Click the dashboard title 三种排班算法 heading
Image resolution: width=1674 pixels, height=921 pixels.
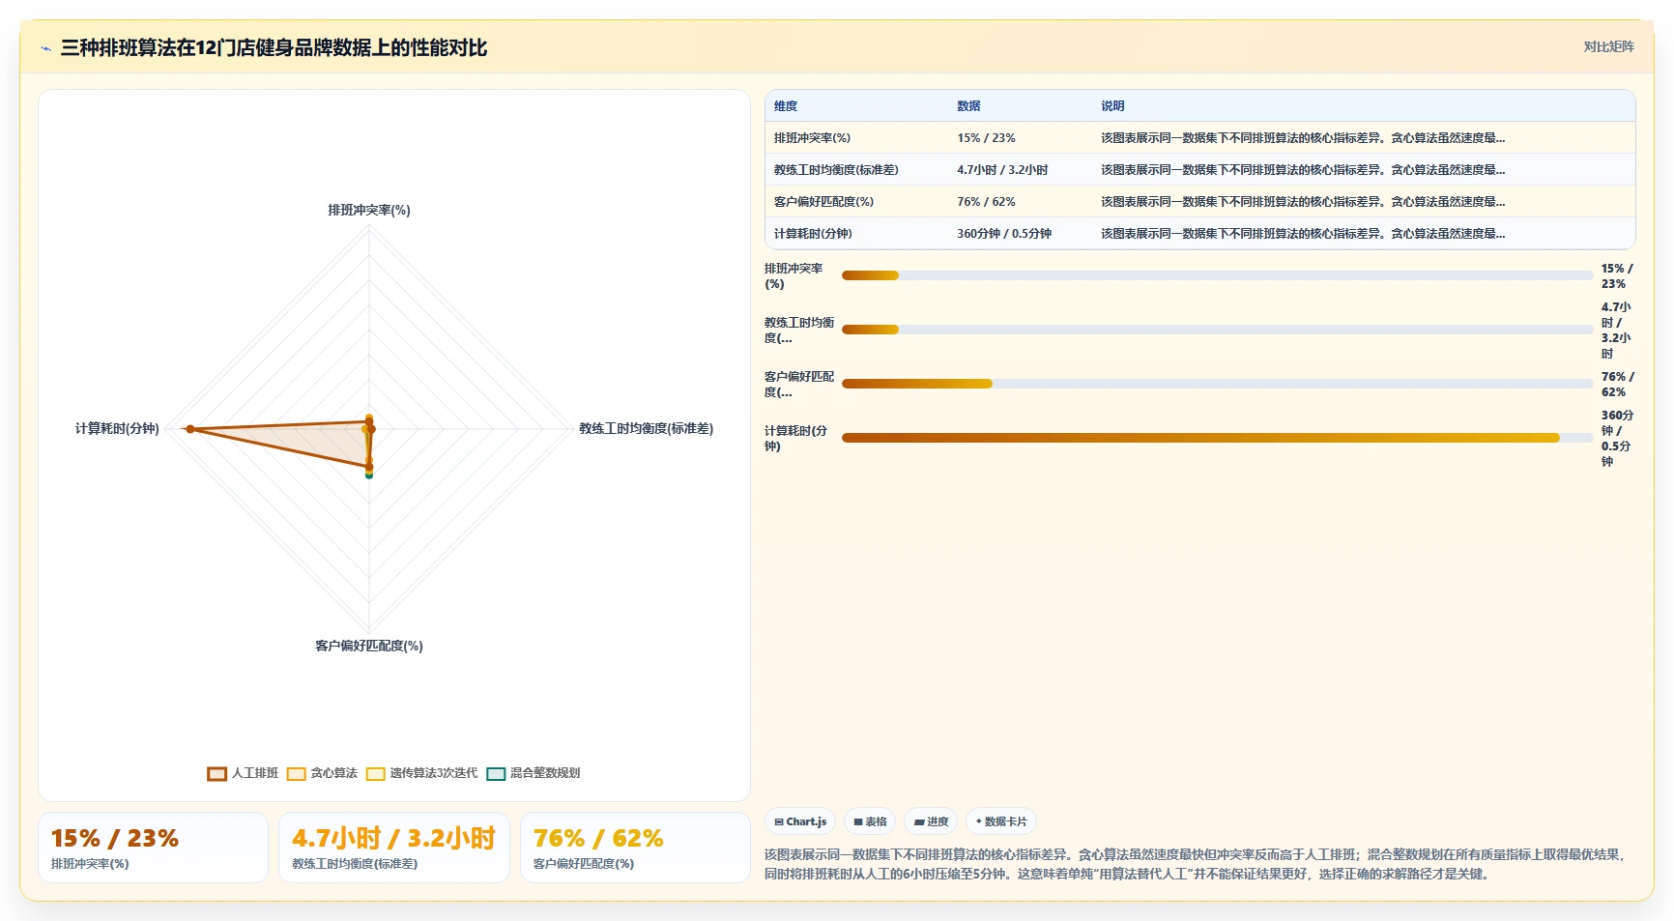(274, 47)
